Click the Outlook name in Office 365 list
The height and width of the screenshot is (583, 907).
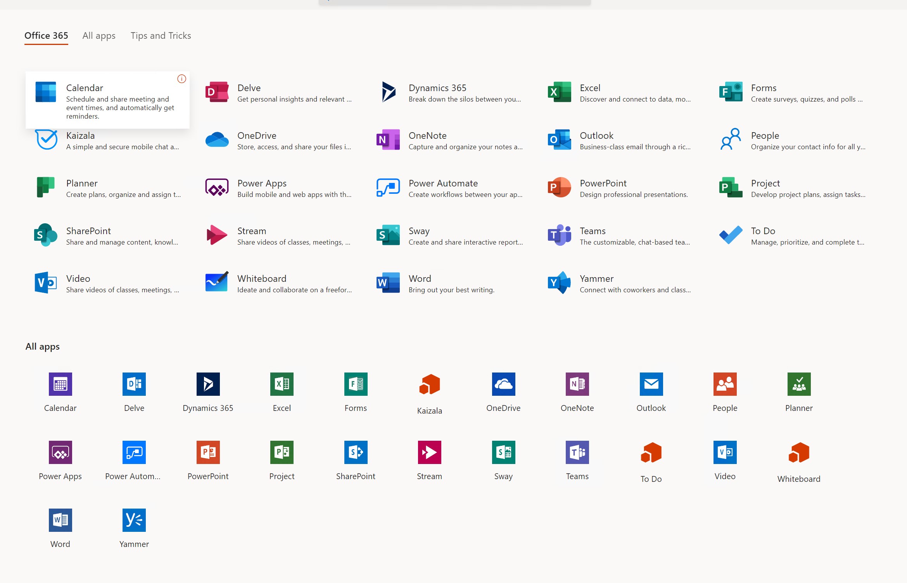click(596, 136)
